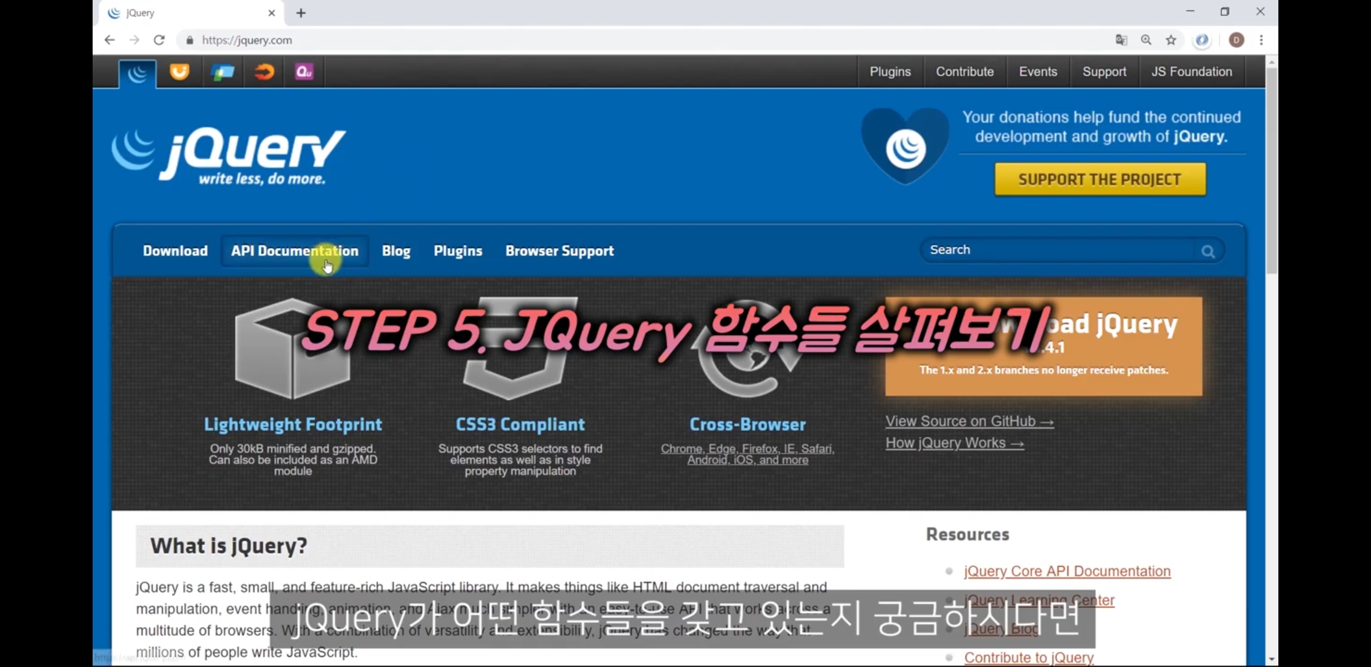Click the scrollbar up arrow
Image resolution: width=1371 pixels, height=667 pixels.
coord(1271,62)
